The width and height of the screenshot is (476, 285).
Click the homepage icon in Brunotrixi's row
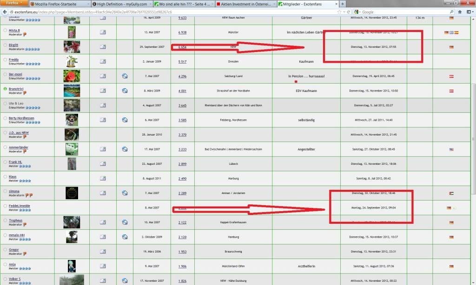(x=125, y=91)
